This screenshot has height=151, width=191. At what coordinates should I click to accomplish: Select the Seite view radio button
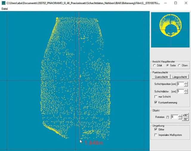coord(167,65)
